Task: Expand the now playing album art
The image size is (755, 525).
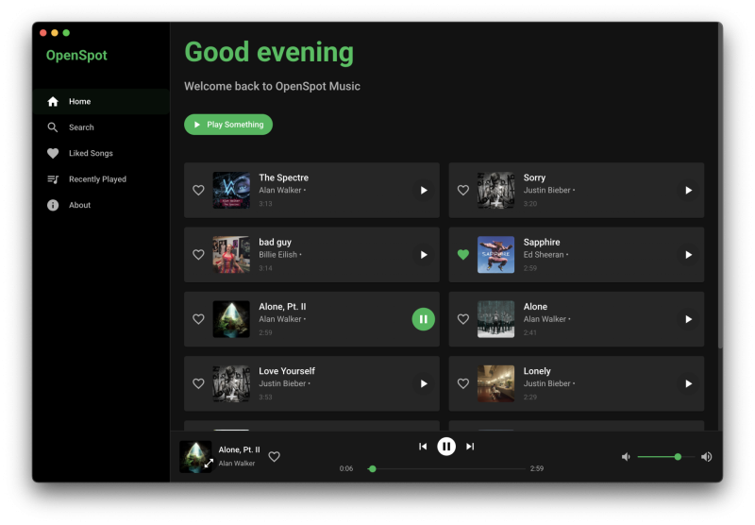Action: coord(209,464)
